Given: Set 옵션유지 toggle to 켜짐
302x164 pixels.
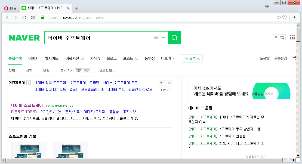Looking at the screenshot, I should click(87, 71).
